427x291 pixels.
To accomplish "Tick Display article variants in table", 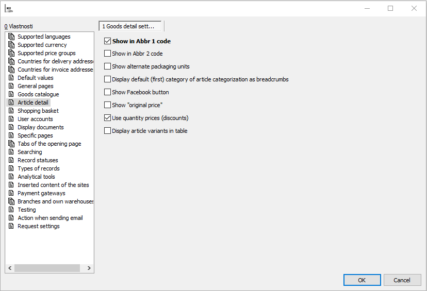I will (108, 131).
